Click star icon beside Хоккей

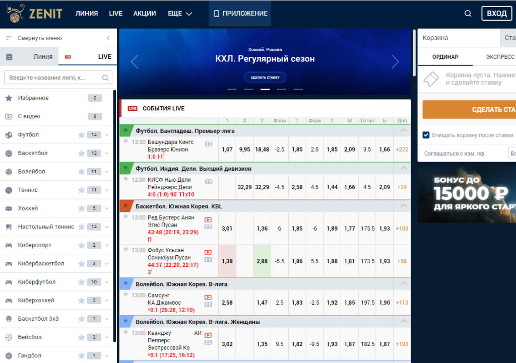pos(81,208)
